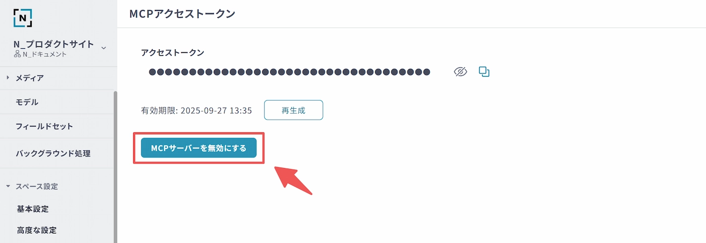
Task: Toggle access token visibility eye icon
Action: pos(460,72)
